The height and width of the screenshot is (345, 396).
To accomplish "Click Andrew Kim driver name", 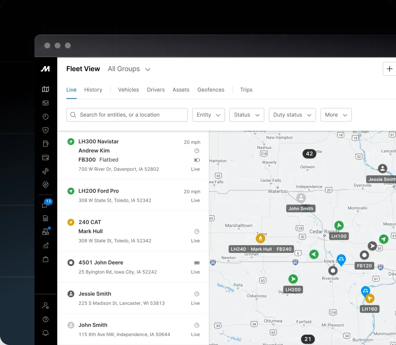I will pyautogui.click(x=94, y=150).
